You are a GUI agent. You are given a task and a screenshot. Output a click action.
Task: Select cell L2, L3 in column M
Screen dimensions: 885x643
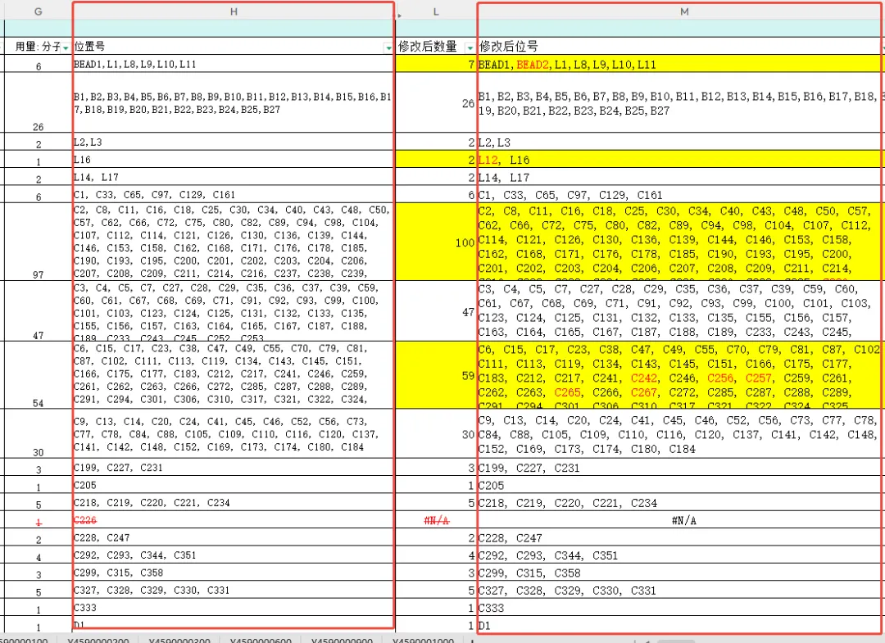pyautogui.click(x=680, y=143)
